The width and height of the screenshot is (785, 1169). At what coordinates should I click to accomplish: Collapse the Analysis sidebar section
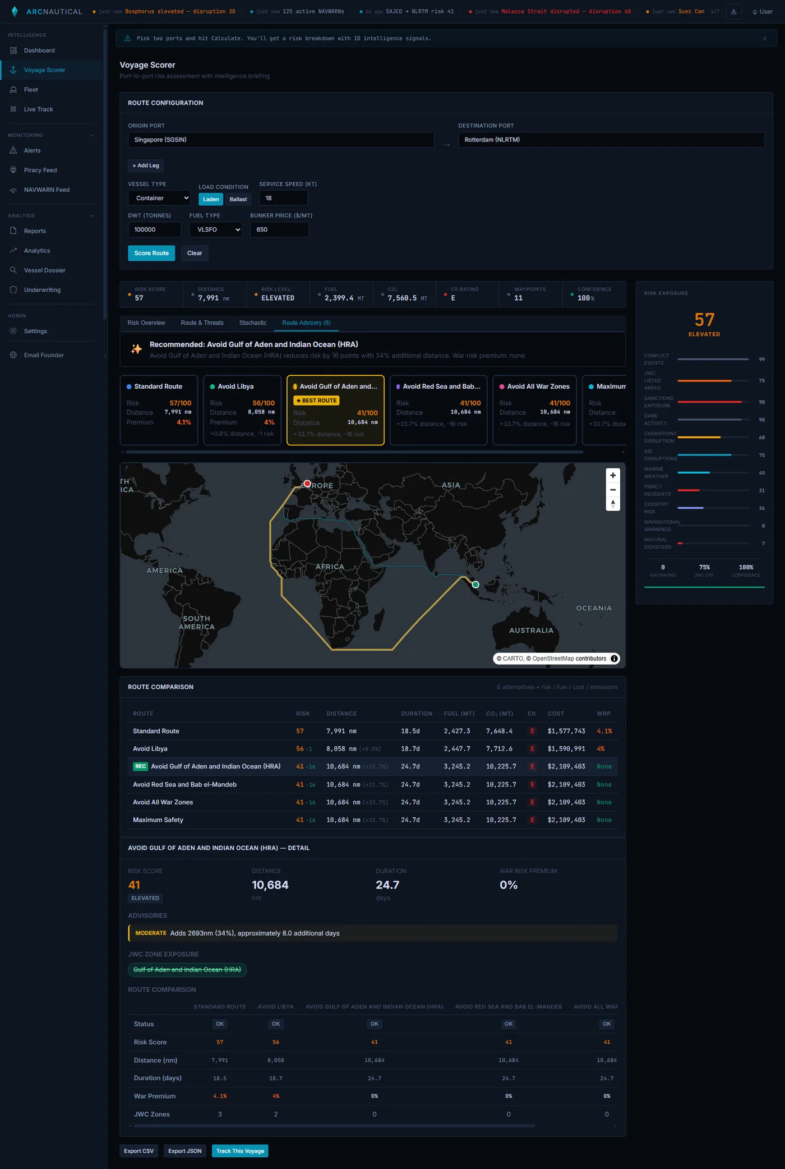[92, 216]
